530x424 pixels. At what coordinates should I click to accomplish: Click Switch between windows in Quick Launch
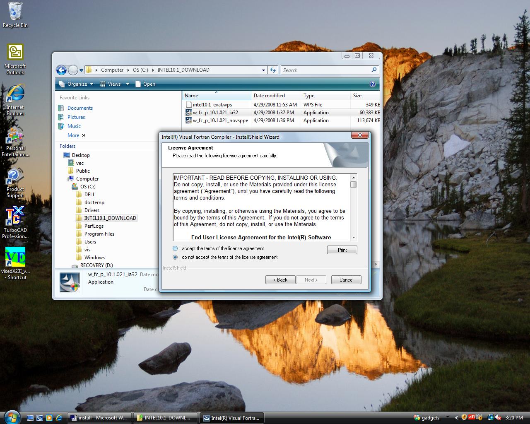click(x=40, y=418)
